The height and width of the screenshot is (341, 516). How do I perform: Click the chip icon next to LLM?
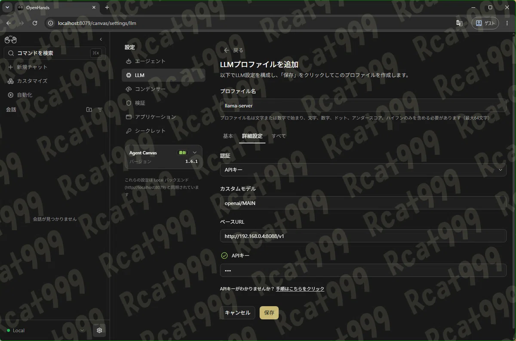pyautogui.click(x=129, y=75)
